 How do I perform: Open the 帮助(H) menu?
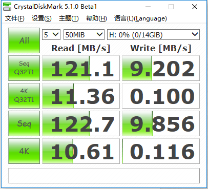point(96,18)
